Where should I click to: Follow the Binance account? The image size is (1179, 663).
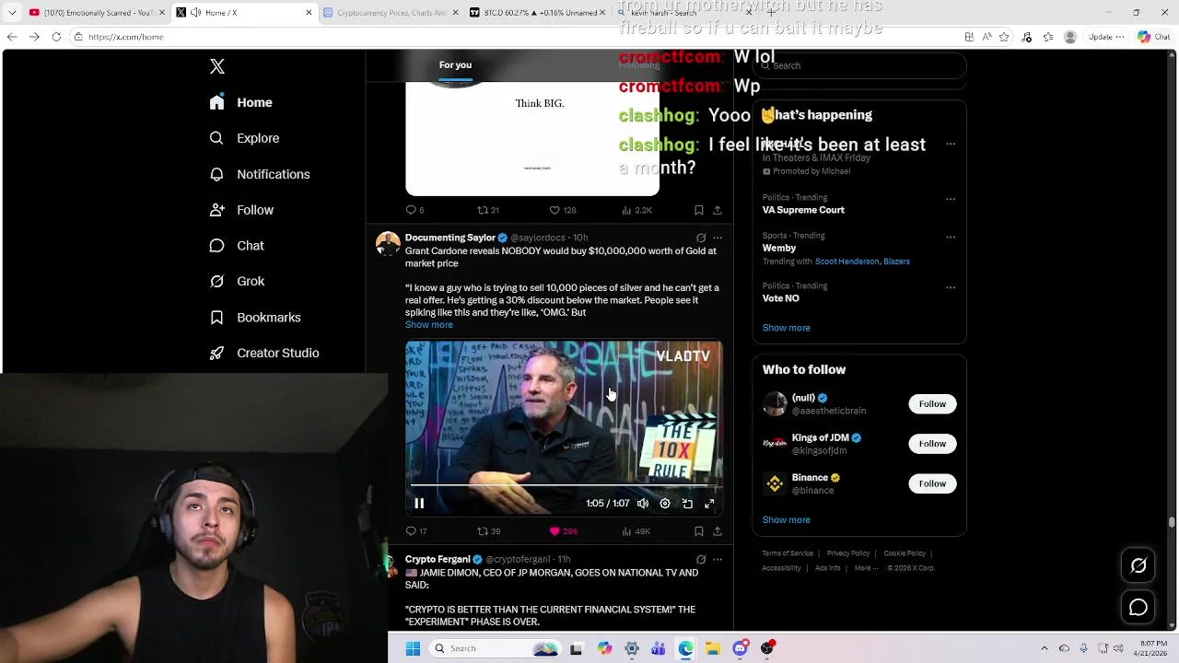(932, 483)
